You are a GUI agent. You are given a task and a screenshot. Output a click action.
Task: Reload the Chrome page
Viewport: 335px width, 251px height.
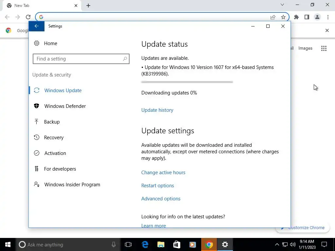point(28,17)
